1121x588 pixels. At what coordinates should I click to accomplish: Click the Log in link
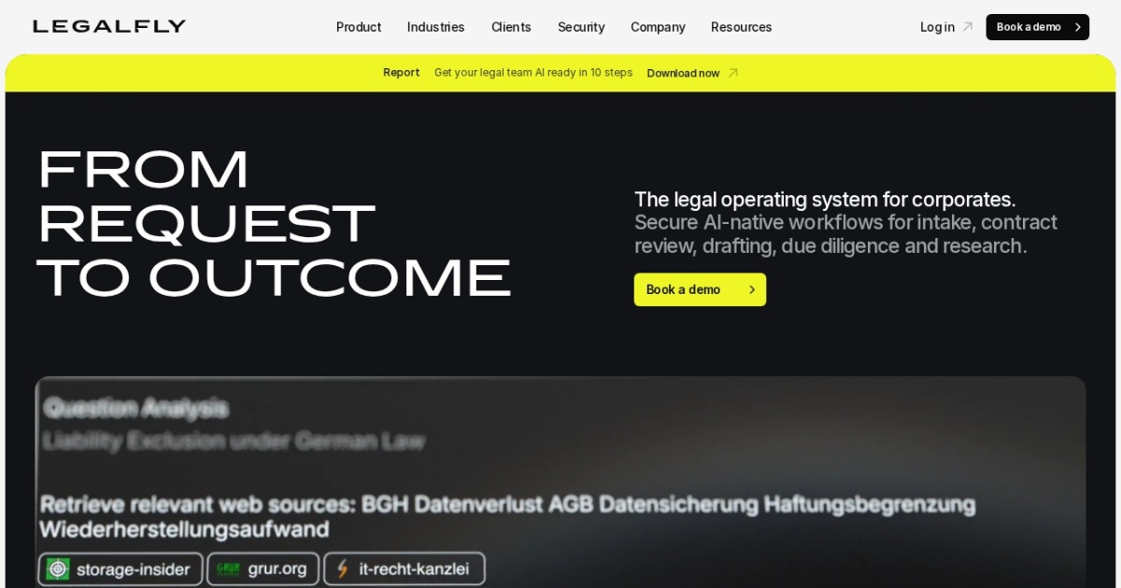click(x=937, y=27)
